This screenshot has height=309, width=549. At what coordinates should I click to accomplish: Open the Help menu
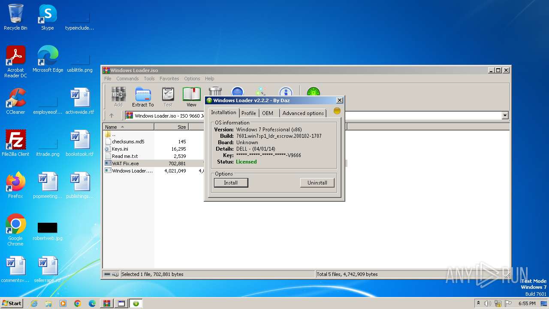click(209, 79)
